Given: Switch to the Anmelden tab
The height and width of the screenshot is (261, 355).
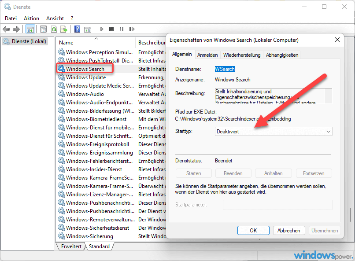Looking at the screenshot, I should point(207,55).
